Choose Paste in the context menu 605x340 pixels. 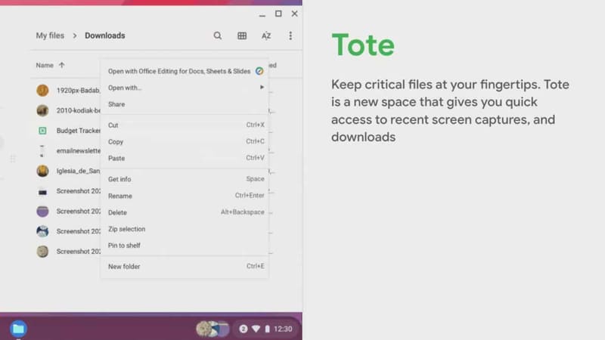tap(185, 158)
